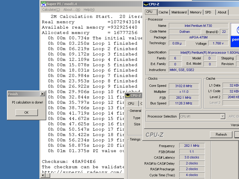Click the Family value 6
Image resolution: width=239 pixels, height=179 pixels.
tap(175, 58)
